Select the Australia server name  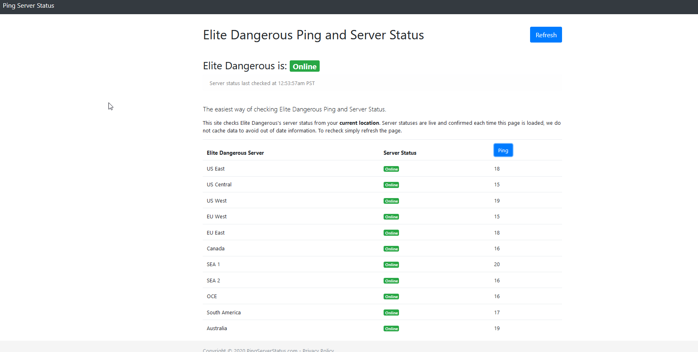[x=217, y=329]
